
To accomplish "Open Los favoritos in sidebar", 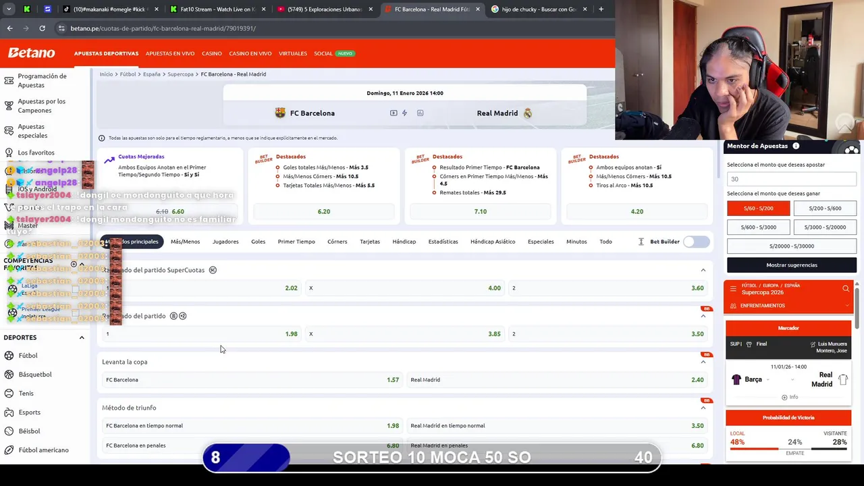I will coord(36,153).
